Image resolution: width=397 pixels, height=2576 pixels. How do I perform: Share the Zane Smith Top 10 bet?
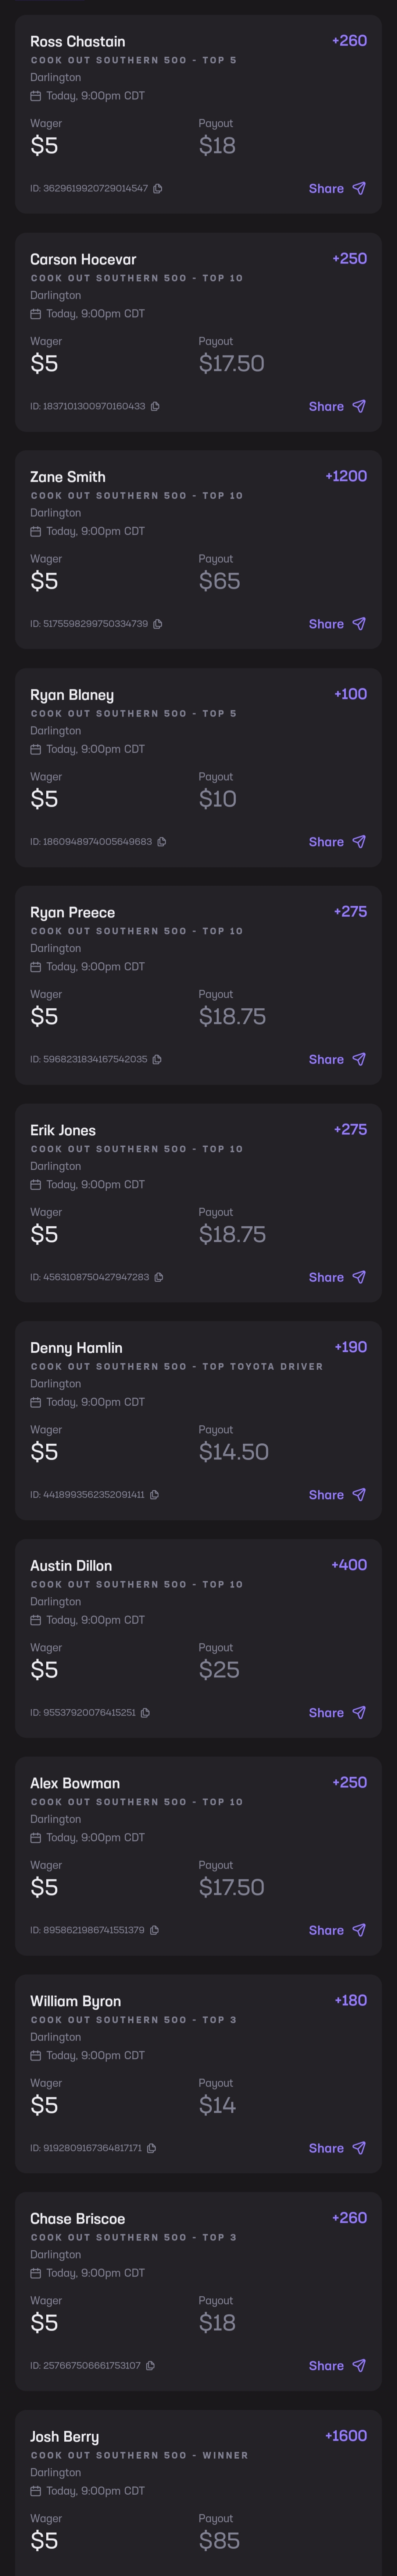[x=337, y=624]
